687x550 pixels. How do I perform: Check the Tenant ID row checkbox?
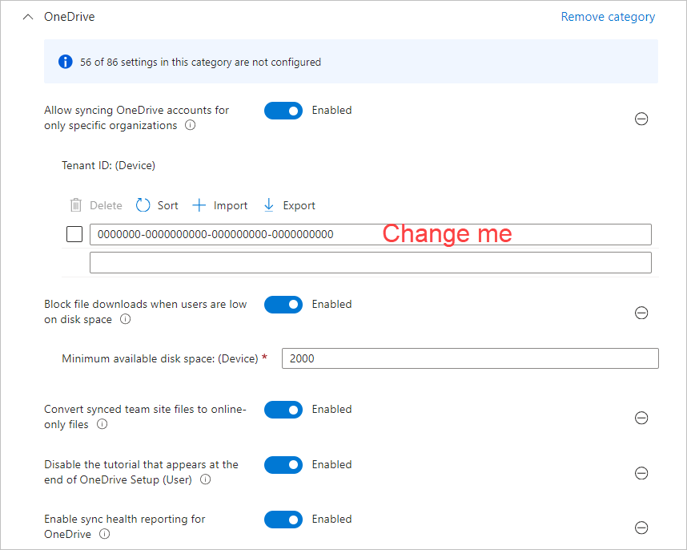click(74, 234)
